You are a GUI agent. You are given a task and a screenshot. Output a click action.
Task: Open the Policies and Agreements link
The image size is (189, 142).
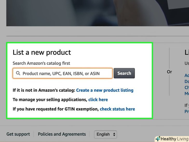tap(62, 134)
